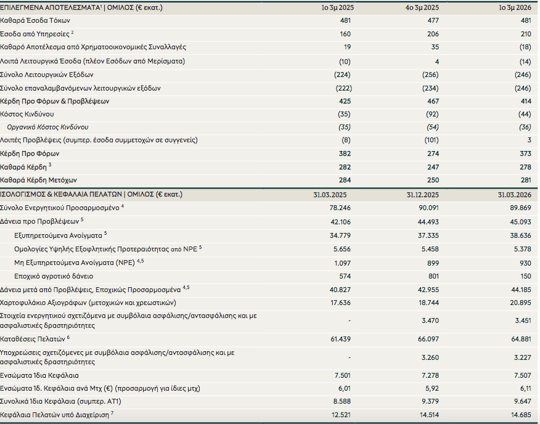Select the 'Κόστος Κινδύνου' row label

point(27,114)
